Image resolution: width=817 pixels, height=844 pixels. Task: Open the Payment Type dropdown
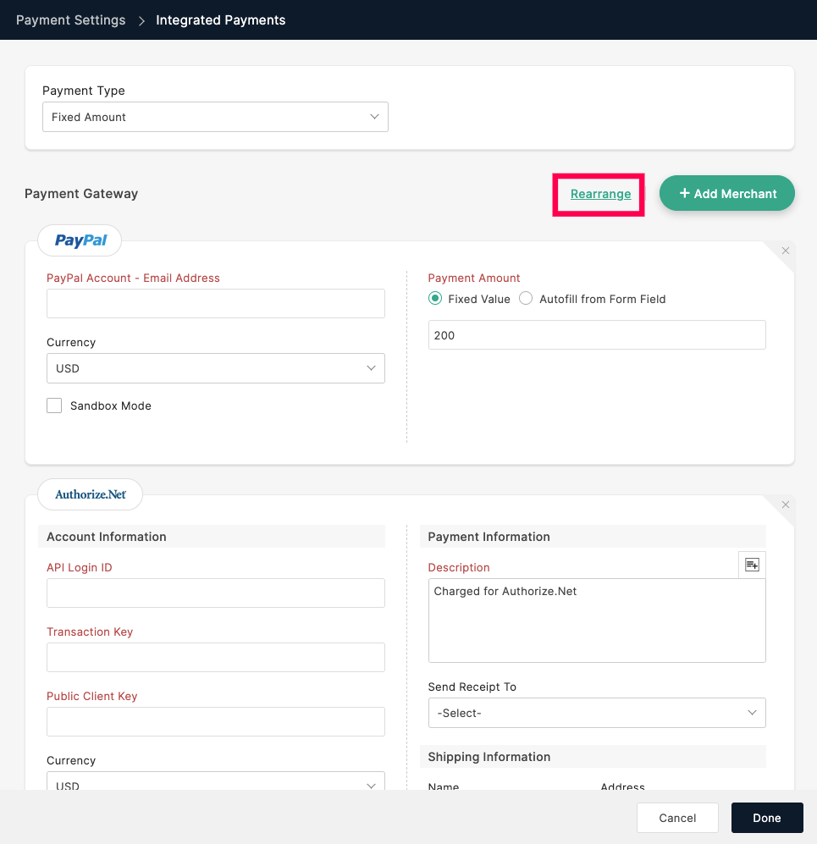[x=215, y=117]
